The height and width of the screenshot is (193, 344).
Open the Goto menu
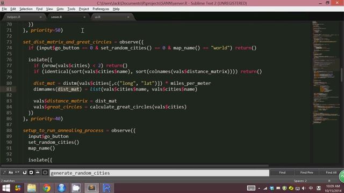coord(60,9)
